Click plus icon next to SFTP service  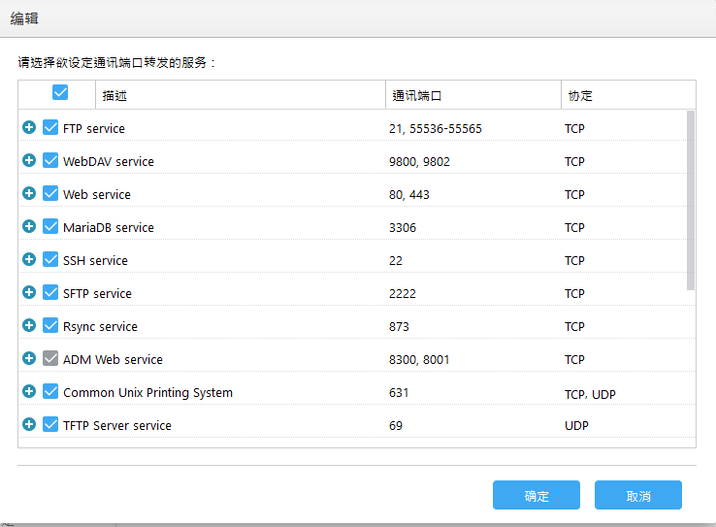point(29,292)
